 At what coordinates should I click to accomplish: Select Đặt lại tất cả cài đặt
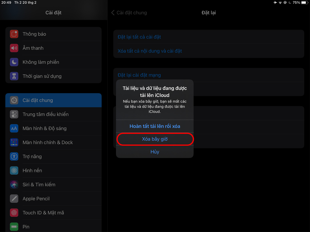click(209, 37)
